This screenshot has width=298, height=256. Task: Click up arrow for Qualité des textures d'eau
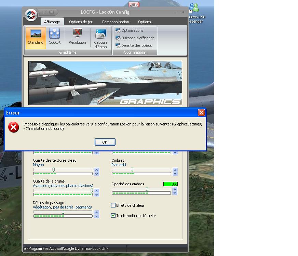[x=96, y=170]
